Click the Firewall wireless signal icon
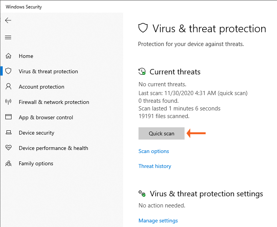277x227 pixels. 8,102
